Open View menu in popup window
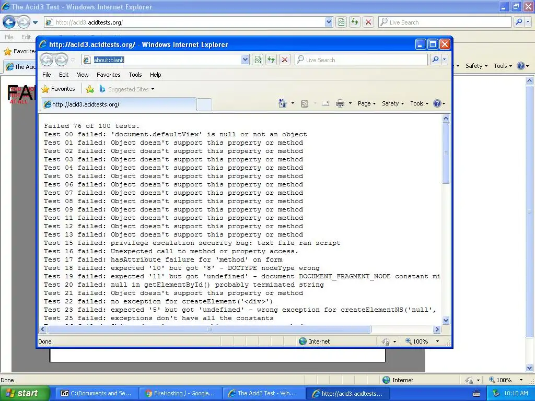The width and height of the screenshot is (535, 401). 83,75
